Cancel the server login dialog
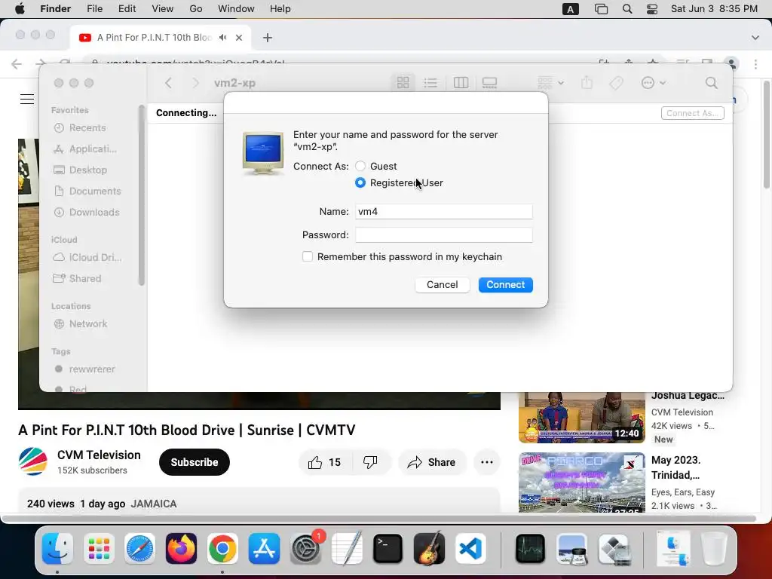Viewport: 772px width, 579px height. 442,284
